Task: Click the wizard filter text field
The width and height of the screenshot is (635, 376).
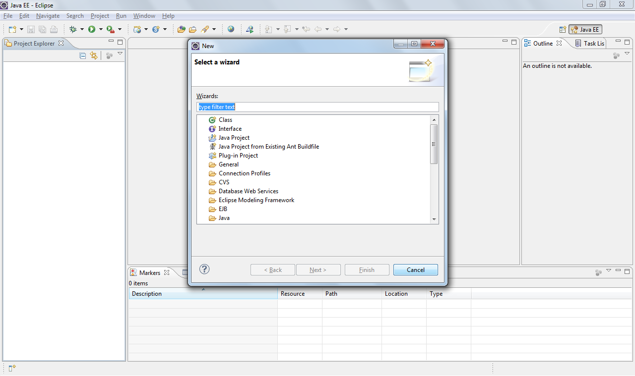Action: 317,107
